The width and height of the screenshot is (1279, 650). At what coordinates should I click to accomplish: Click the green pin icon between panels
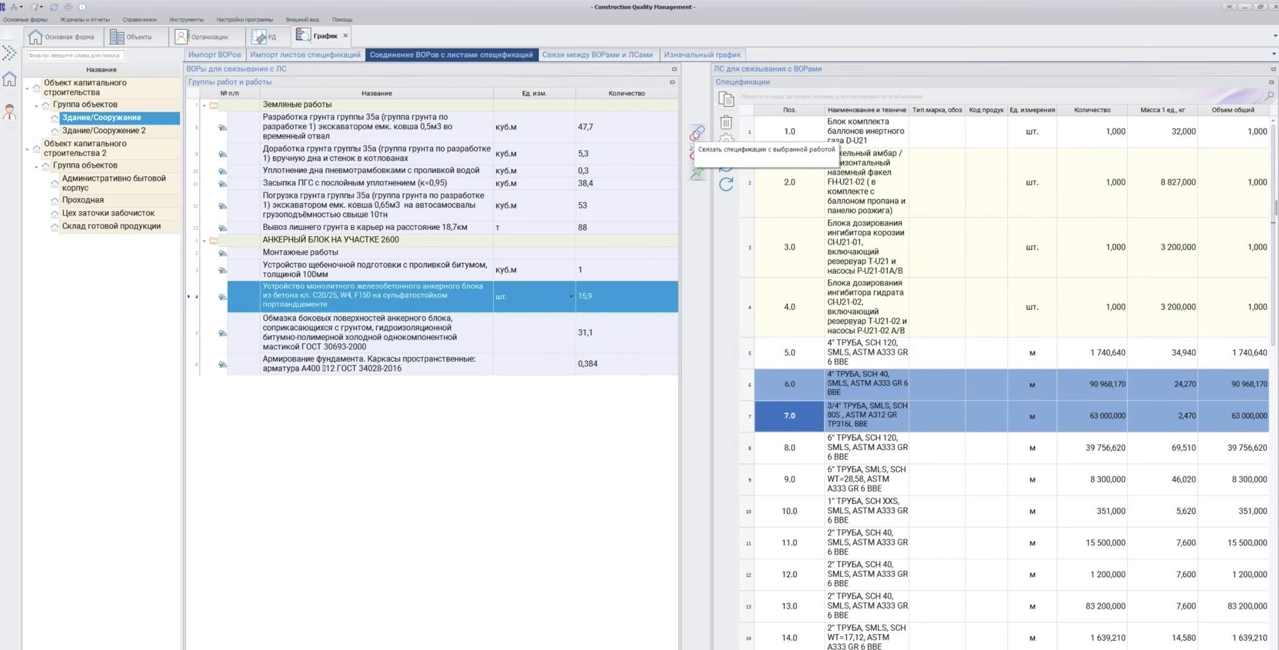pos(697,173)
